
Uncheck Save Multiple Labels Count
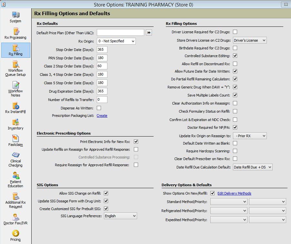pyautogui.click(x=235, y=95)
